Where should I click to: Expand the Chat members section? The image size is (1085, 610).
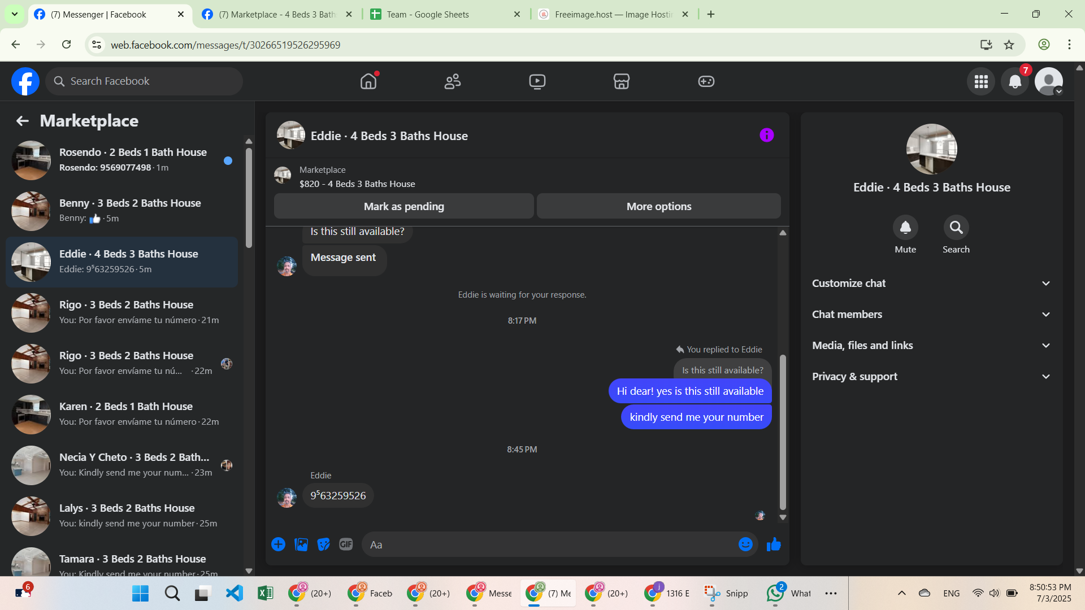point(931,315)
